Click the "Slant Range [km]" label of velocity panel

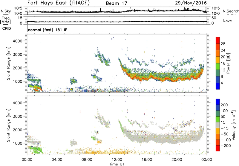tap(8, 125)
